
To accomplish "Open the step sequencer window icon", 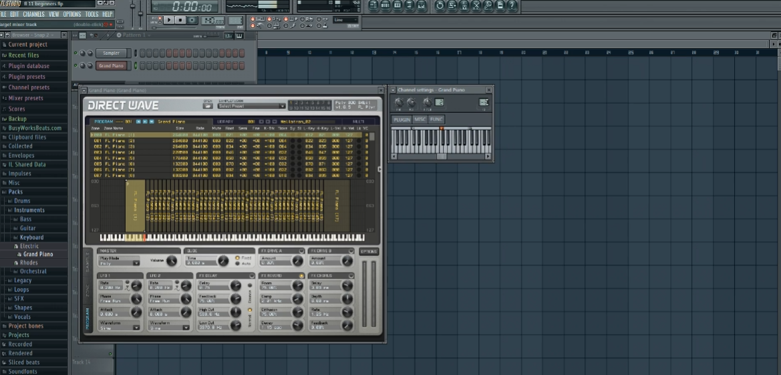I will 385,5.
